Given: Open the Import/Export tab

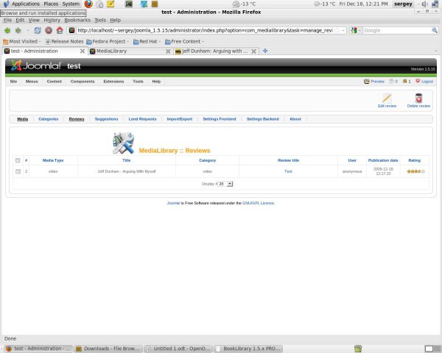Looking at the screenshot, I should point(180,119).
